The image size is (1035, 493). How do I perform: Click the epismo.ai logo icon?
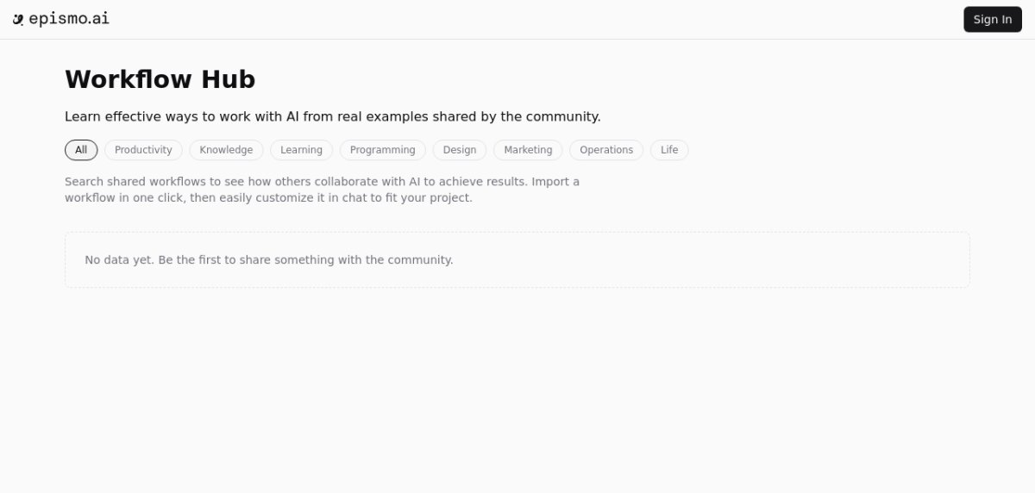coord(18,20)
